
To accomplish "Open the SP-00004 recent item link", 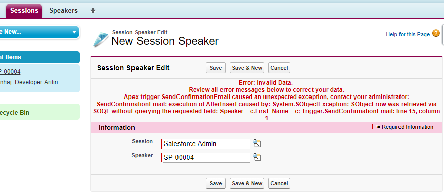I will pos(10,72).
